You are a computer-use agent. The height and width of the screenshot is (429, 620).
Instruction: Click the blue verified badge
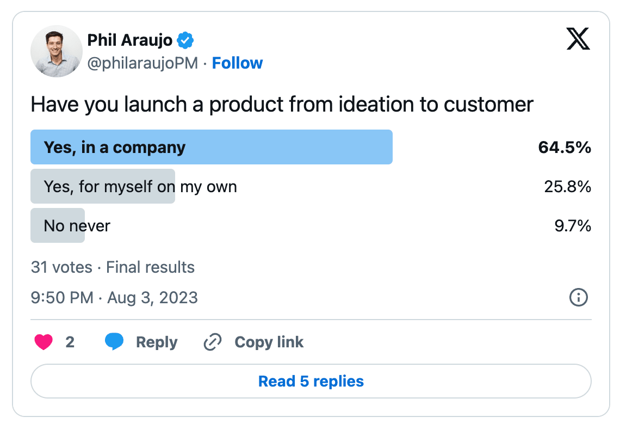185,40
